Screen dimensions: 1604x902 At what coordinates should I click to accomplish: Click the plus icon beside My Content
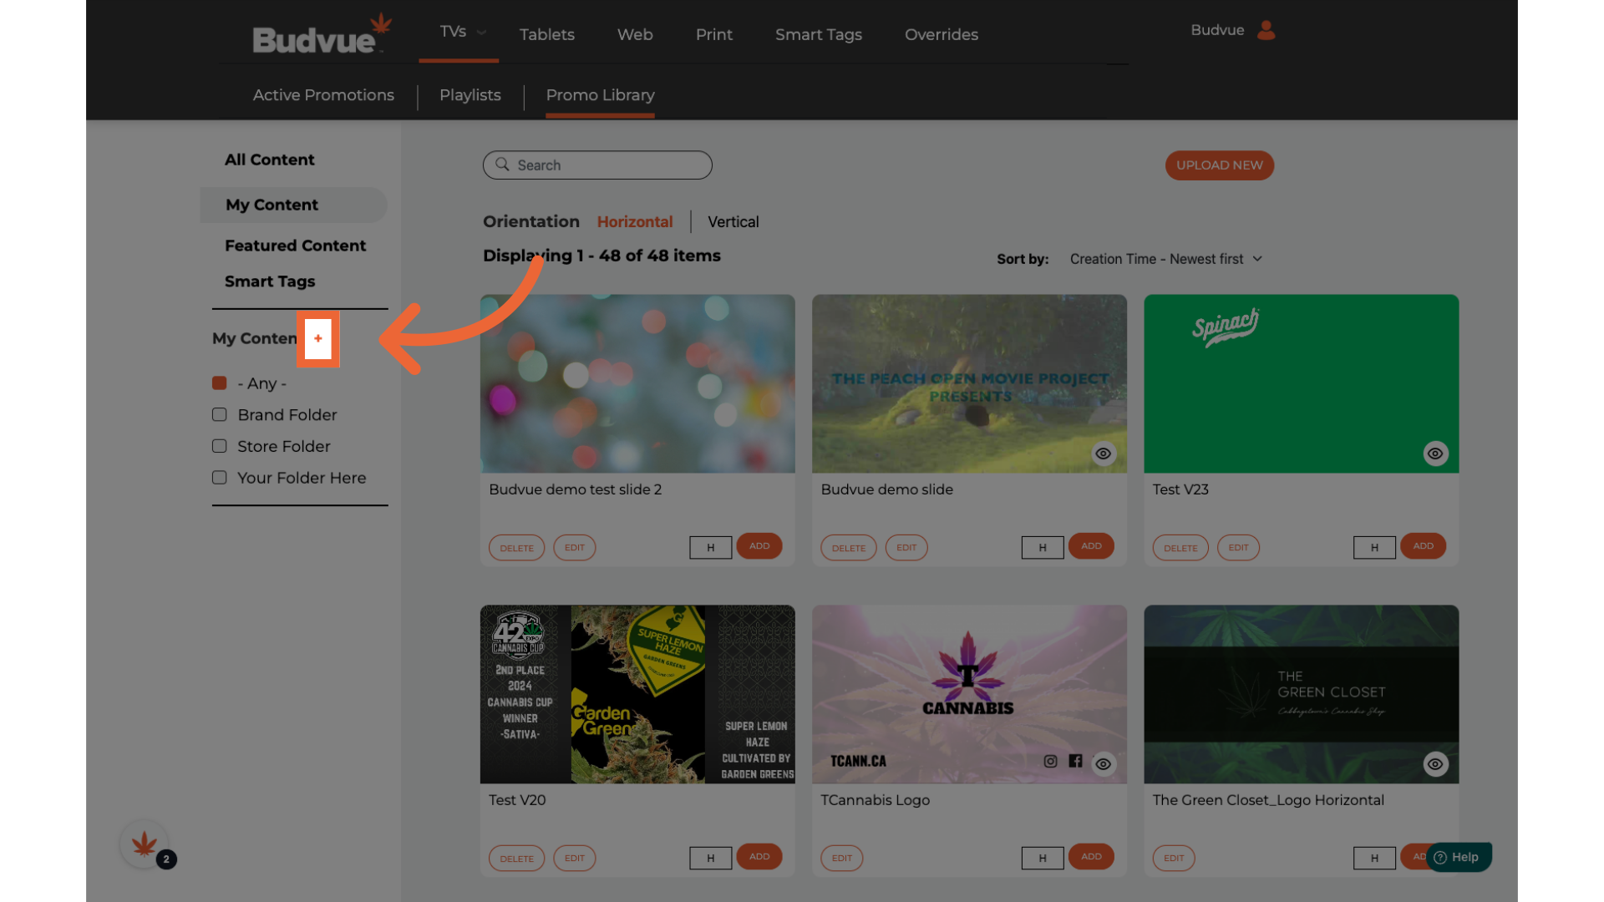click(317, 338)
